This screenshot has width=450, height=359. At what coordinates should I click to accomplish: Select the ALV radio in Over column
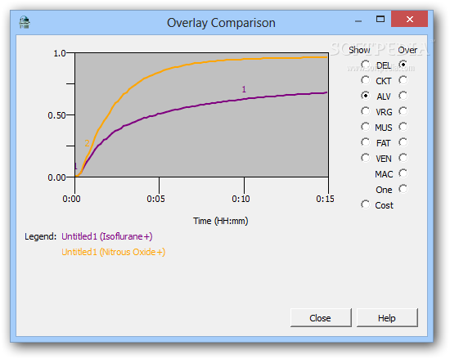403,96
